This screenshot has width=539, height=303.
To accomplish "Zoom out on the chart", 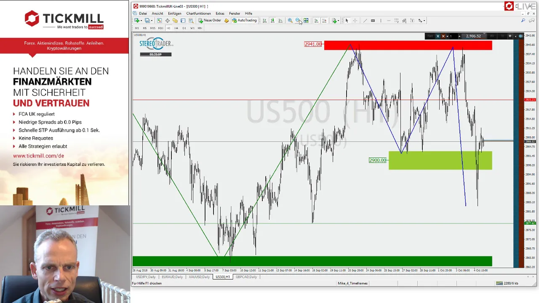I will pyautogui.click(x=298, y=20).
